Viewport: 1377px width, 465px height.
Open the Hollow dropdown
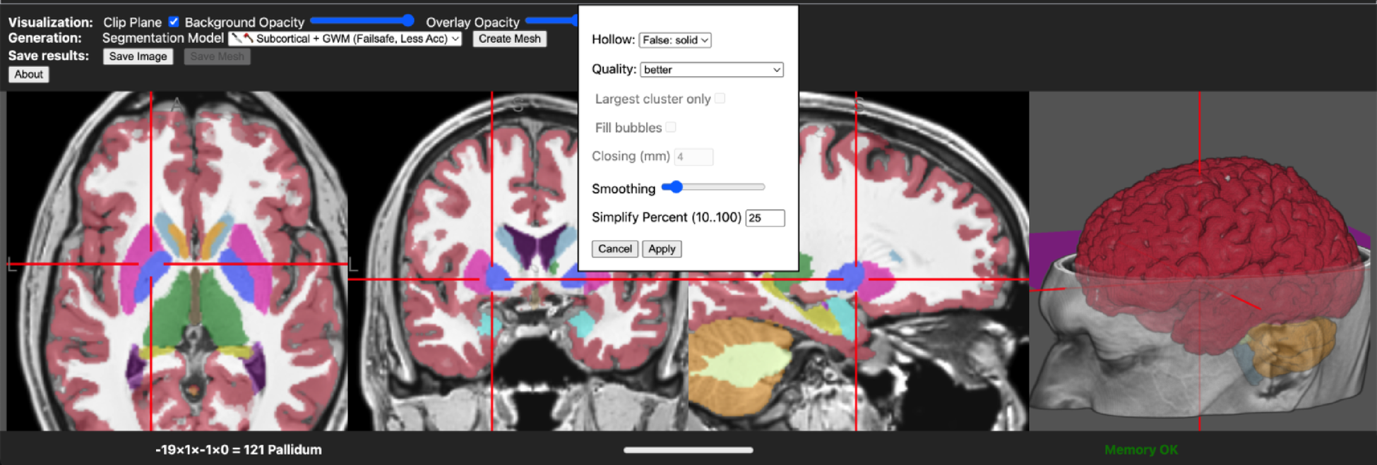(x=674, y=40)
